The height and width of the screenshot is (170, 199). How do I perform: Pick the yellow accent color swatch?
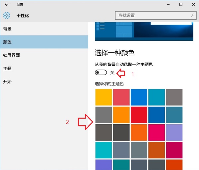pos(103,97)
